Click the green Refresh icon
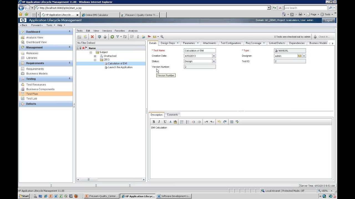The height and width of the screenshot is (199, 355). click(x=112, y=37)
